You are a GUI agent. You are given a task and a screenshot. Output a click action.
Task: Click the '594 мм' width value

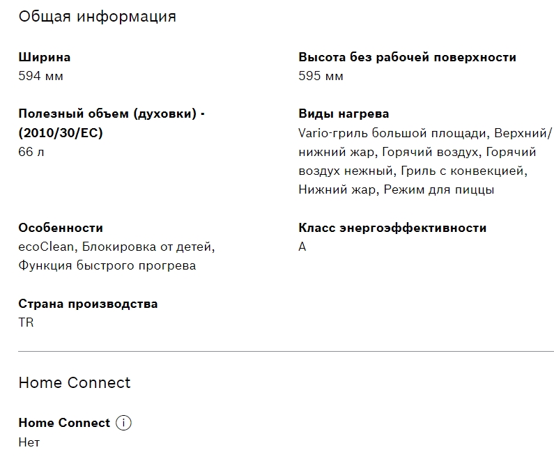(40, 76)
